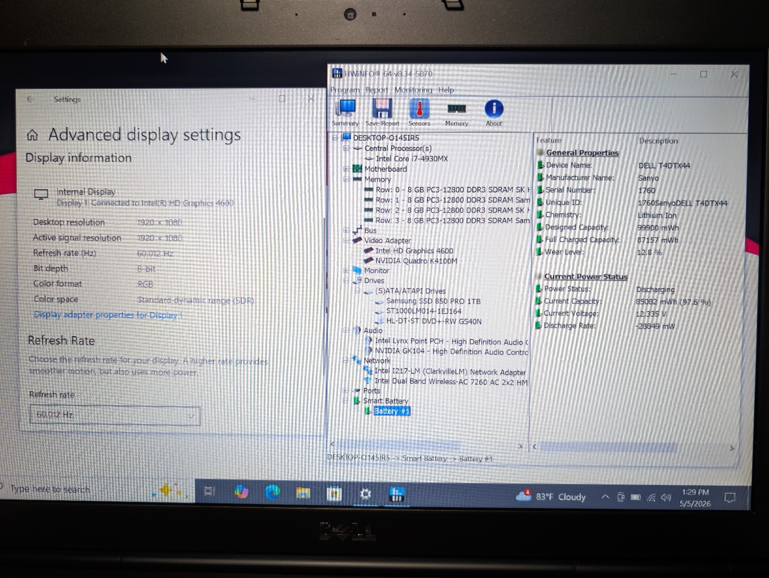This screenshot has height=578, width=769.
Task: Expand the Monitor tree node
Action: pos(347,270)
